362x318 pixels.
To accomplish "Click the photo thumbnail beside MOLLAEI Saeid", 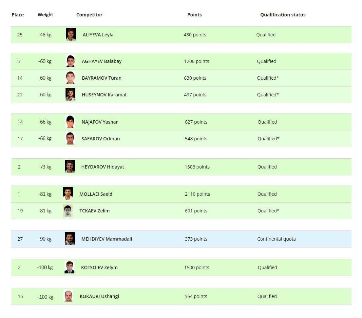I will point(68,194).
